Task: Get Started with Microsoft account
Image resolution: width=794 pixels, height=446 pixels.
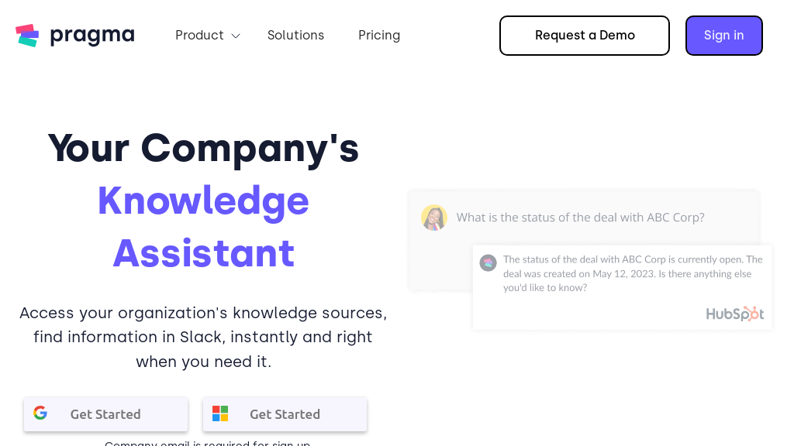Action: 285,414
